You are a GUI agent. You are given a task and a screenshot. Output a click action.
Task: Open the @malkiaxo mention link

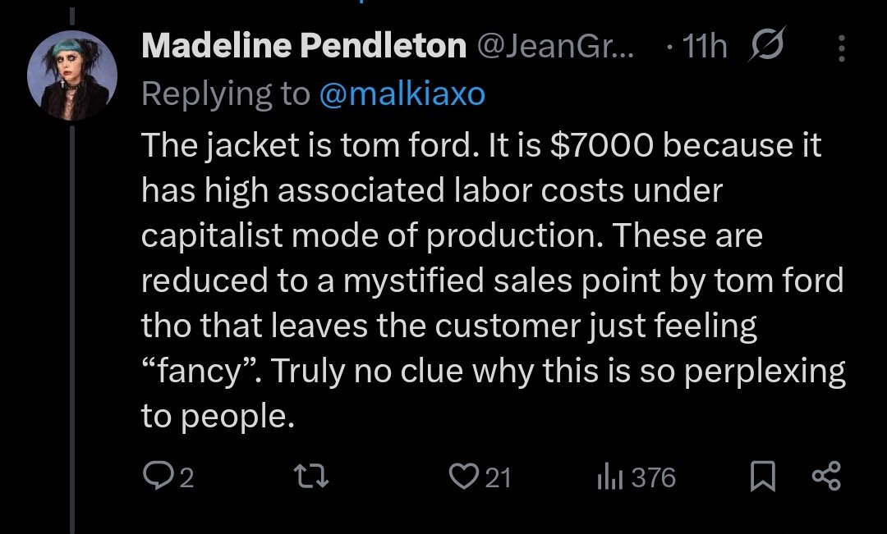[401, 94]
